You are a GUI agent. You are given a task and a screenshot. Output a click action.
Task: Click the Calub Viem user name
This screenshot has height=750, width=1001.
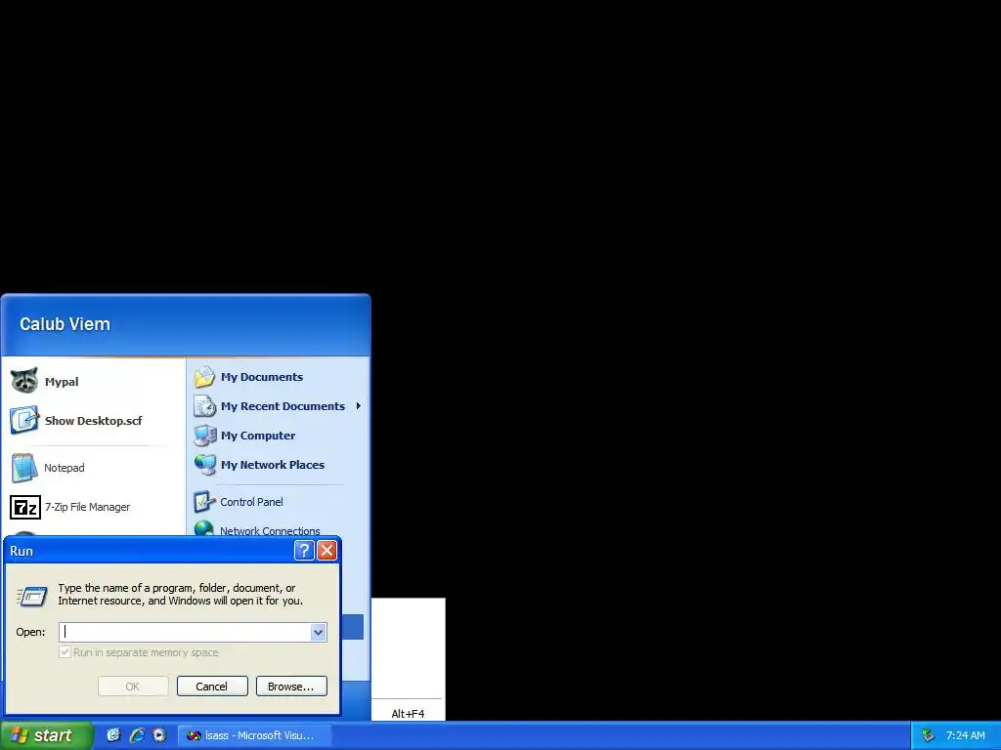(65, 324)
